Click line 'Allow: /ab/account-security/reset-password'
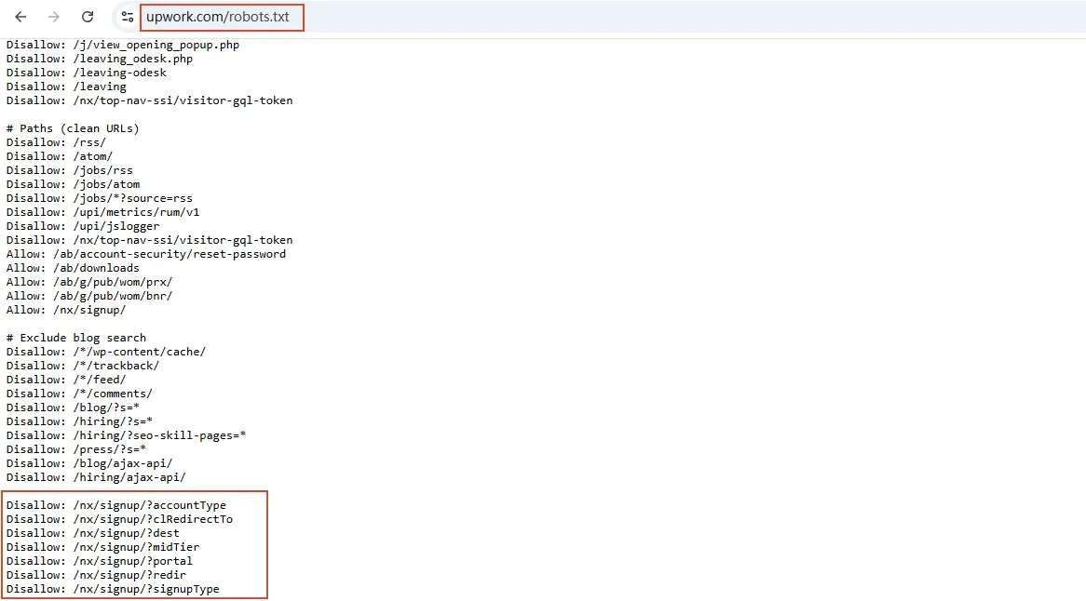Screen dimensions: 1086x601 146,254
